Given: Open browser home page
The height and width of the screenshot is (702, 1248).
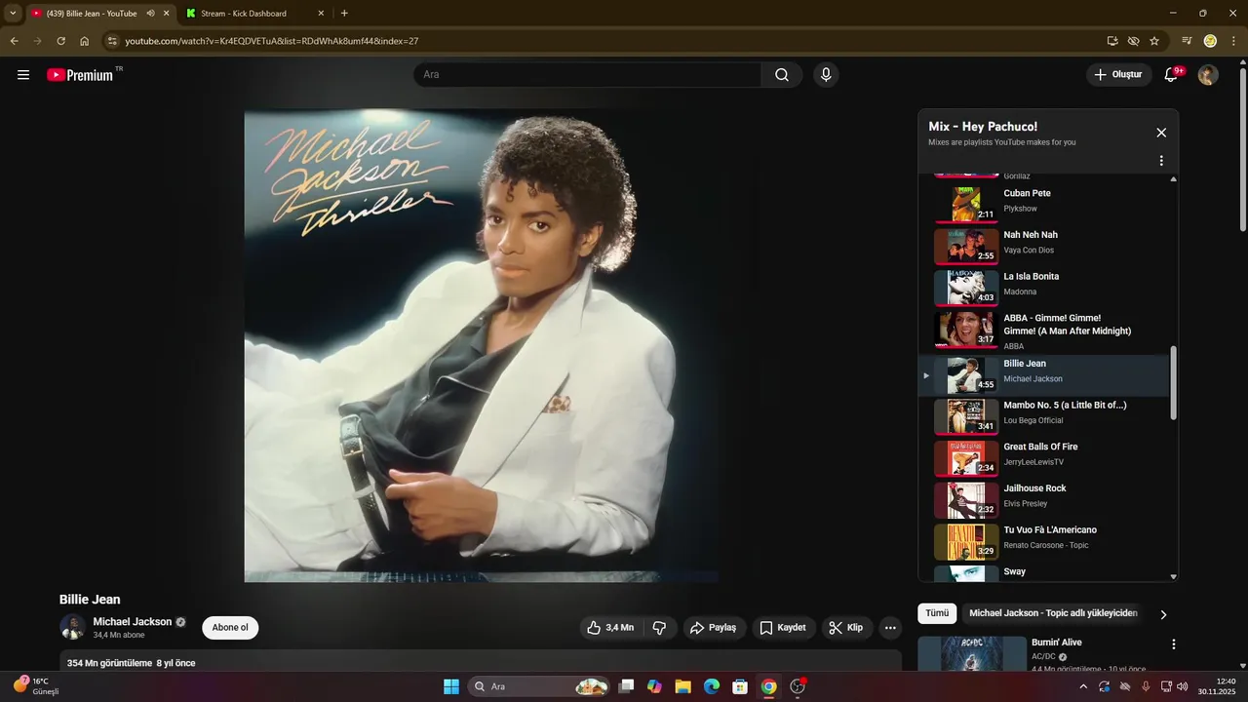Looking at the screenshot, I should (84, 41).
